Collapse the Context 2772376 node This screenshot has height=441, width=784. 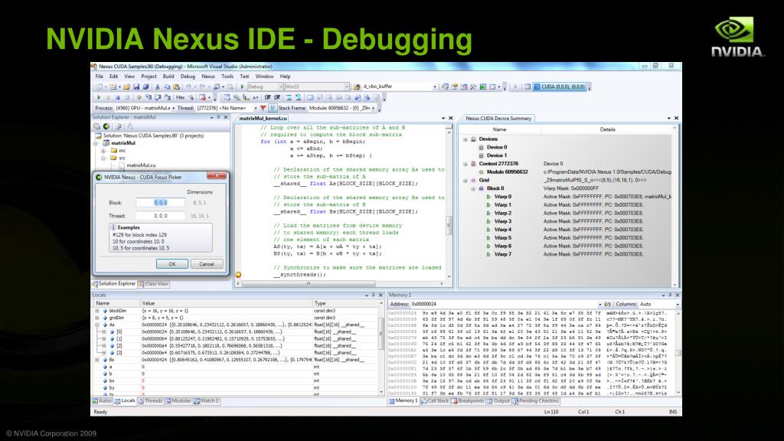pyautogui.click(x=465, y=164)
